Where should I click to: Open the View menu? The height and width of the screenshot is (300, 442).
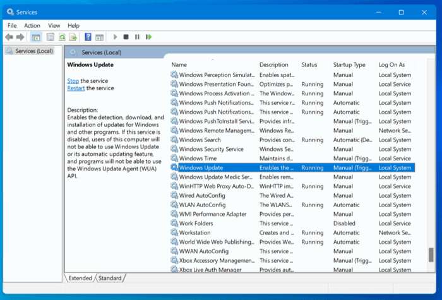[x=54, y=26]
